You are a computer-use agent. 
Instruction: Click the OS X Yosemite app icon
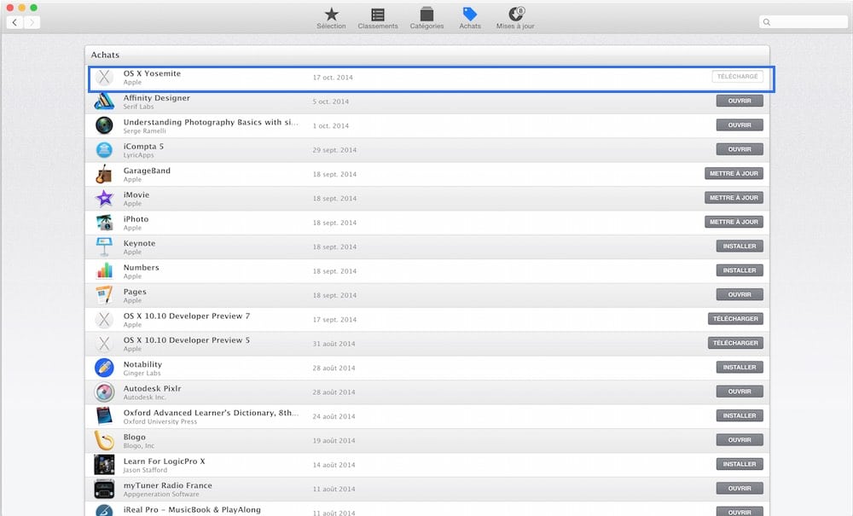(x=104, y=78)
